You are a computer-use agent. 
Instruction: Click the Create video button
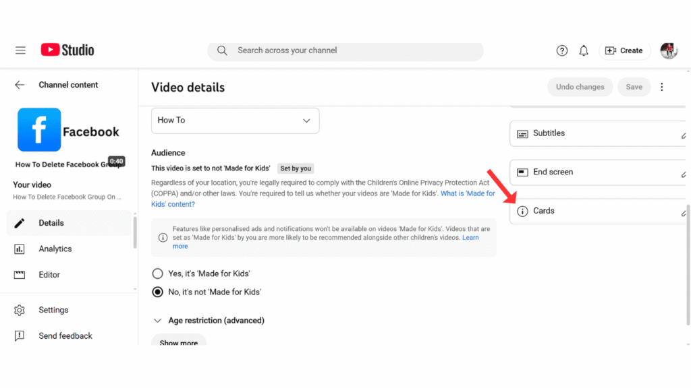[624, 51]
